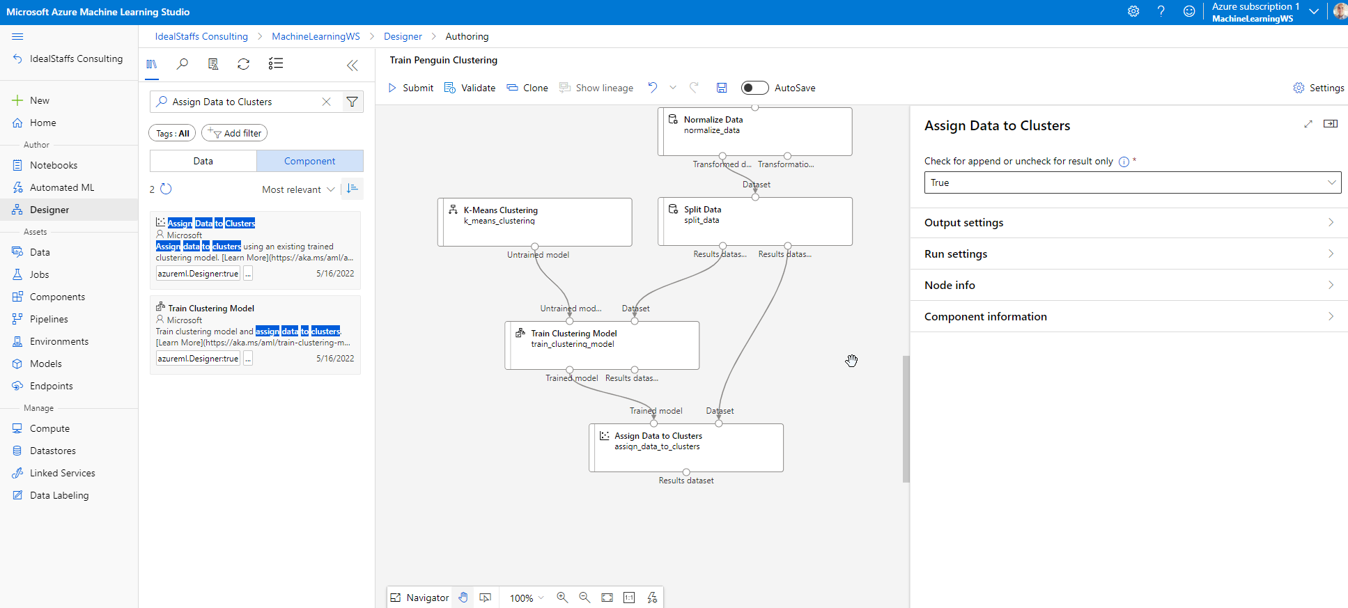The height and width of the screenshot is (608, 1348).
Task: Click the zoom to fit icon
Action: point(607,598)
